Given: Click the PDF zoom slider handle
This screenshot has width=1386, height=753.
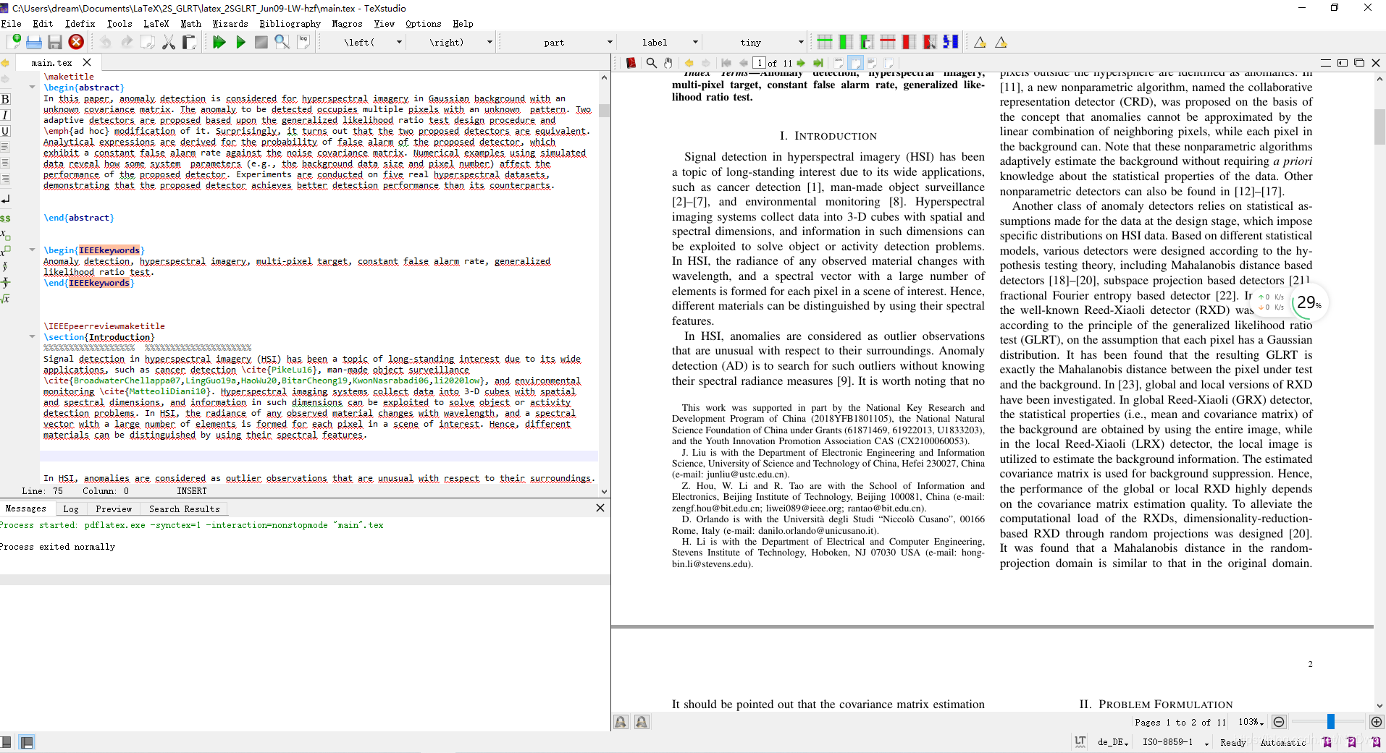Looking at the screenshot, I should click(1330, 722).
